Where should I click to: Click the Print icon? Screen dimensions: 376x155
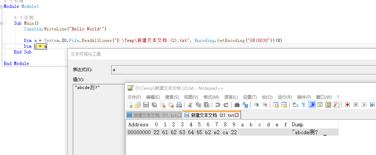pyautogui.click(x=179, y=105)
